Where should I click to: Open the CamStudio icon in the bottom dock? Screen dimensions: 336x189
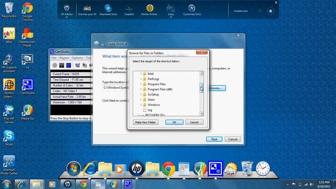[215, 169]
